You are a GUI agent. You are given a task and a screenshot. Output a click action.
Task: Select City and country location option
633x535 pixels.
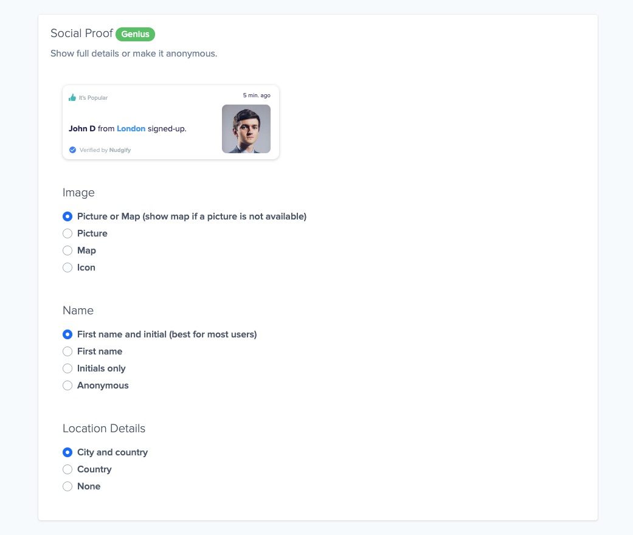(x=67, y=452)
